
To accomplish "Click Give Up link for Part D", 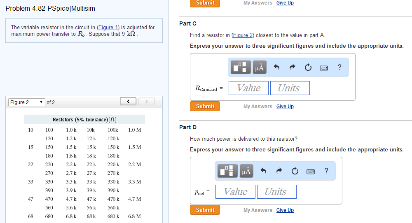I will click(x=285, y=210).
